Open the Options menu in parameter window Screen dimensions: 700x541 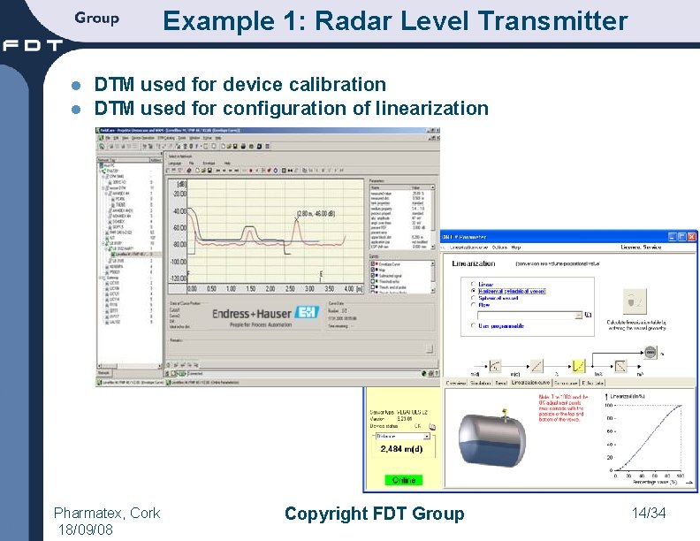499,247
